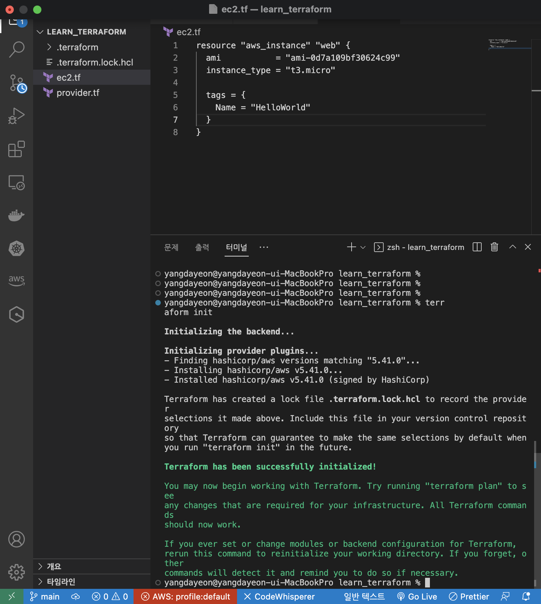The image size is (541, 604).
Task: Click the Prettier status item
Action: tap(469, 596)
